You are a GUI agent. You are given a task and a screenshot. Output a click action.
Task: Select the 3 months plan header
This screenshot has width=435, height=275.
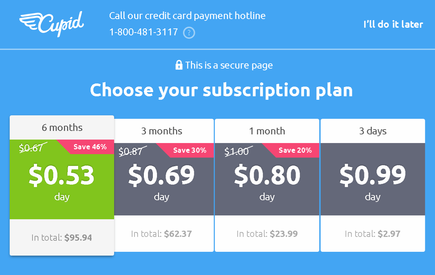(x=161, y=131)
